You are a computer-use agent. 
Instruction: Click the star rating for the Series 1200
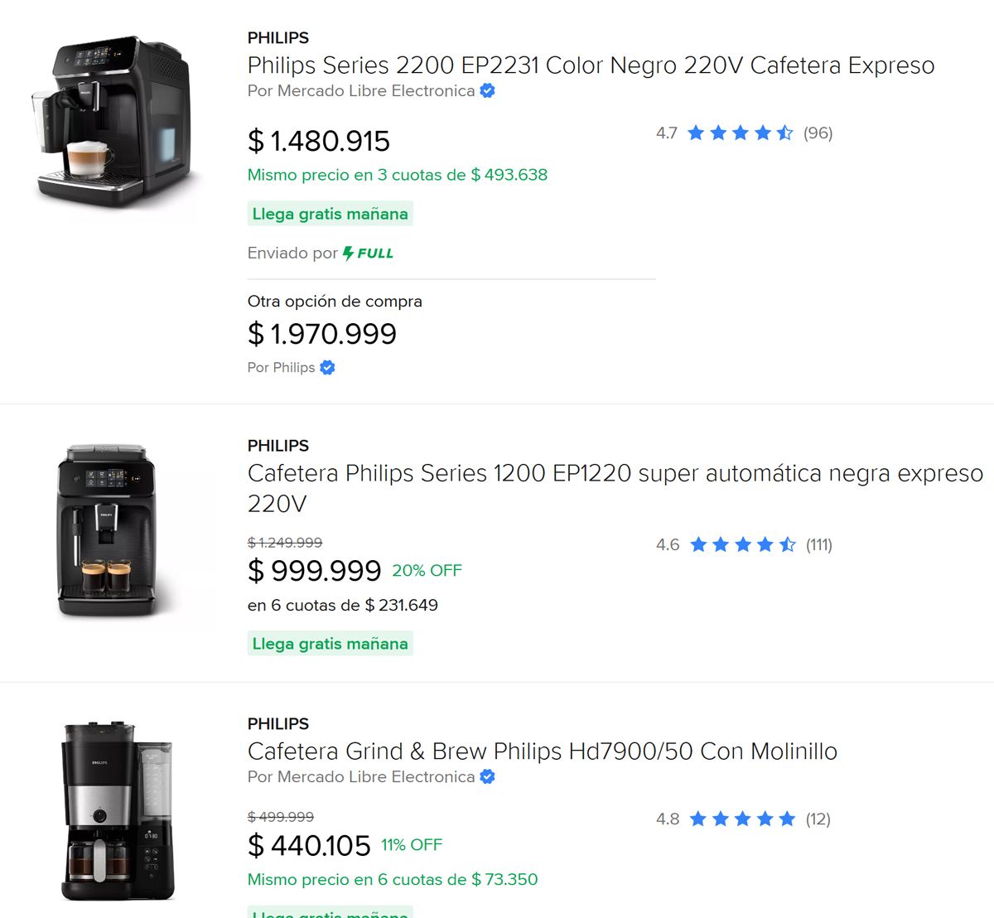742,545
